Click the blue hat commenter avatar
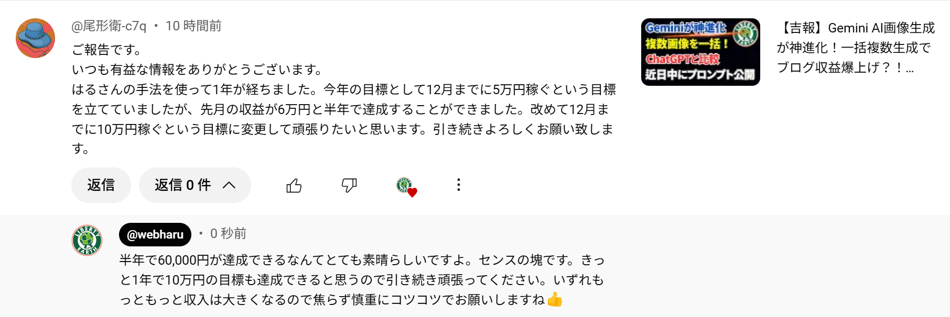This screenshot has height=317, width=950. (36, 38)
